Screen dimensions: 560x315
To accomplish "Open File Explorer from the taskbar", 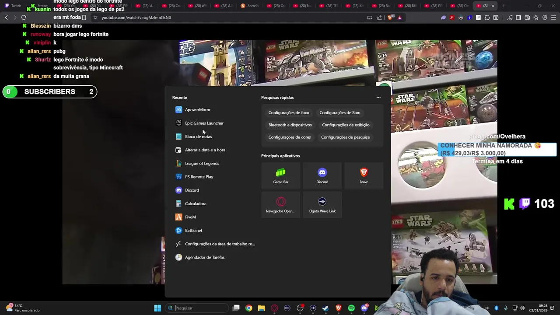I will [x=262, y=308].
